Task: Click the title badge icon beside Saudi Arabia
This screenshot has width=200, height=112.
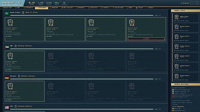Action: [23, 13]
